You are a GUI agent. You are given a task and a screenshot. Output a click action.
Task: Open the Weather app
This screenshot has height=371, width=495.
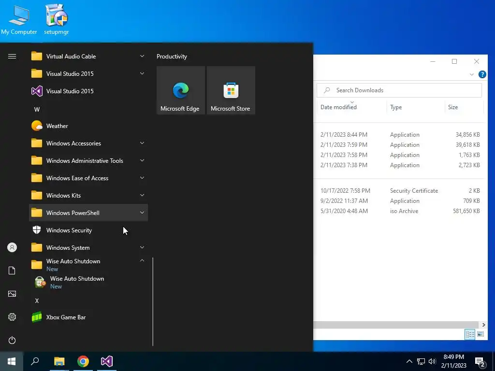pos(88,126)
